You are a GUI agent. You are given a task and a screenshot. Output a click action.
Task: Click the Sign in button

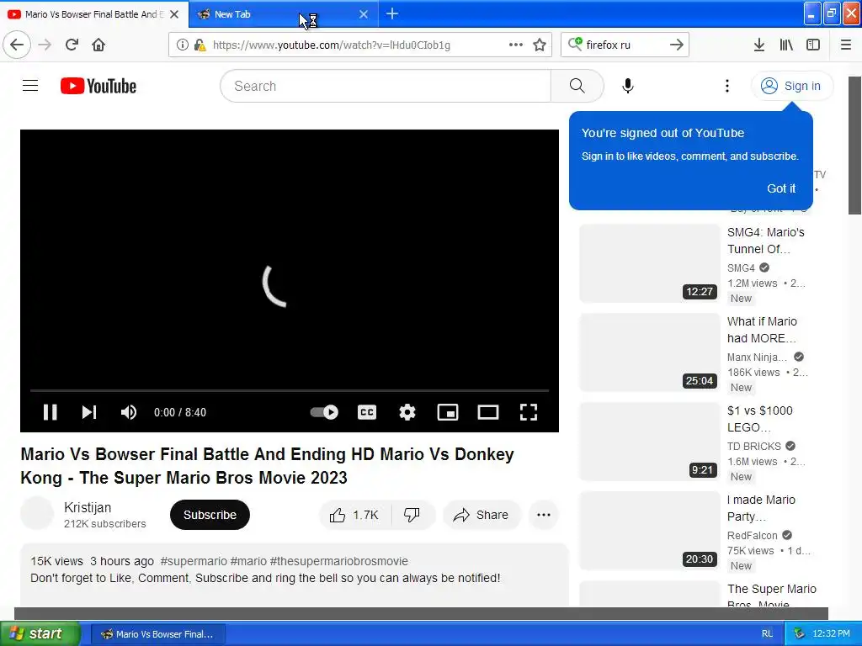coord(791,86)
